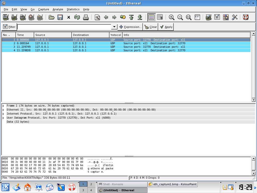Expand the Ethernet II tree node

pyautogui.click(x=3, y=110)
